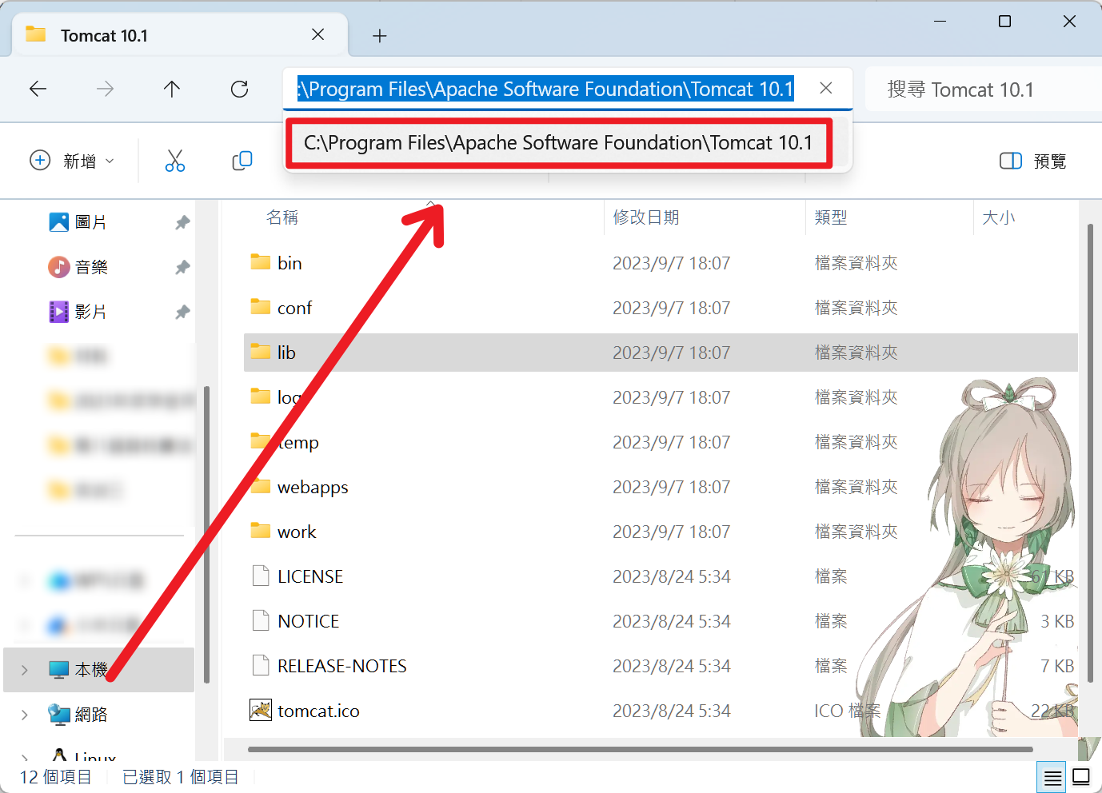Search in the Tomcat 10.1 box
1102x793 pixels.
(982, 90)
